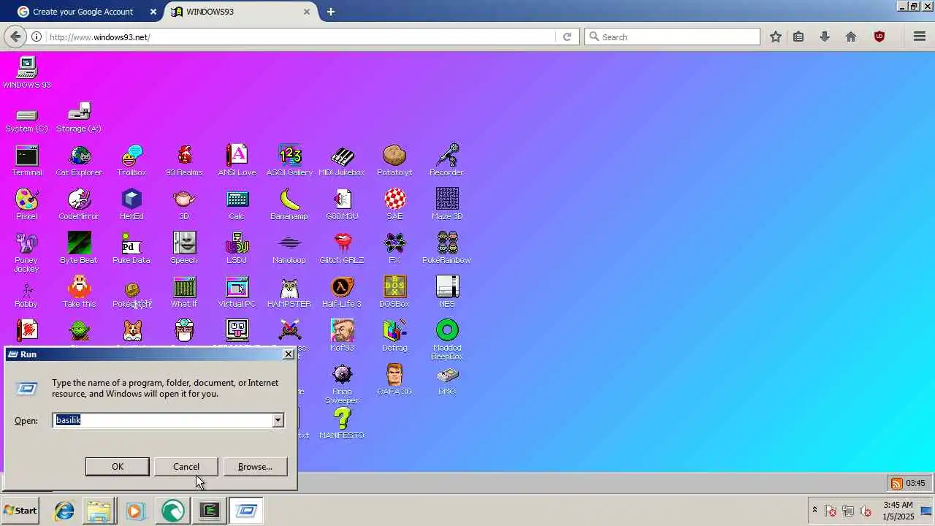This screenshot has width=935, height=526.
Task: Launch Cat Explorer icon
Action: pos(79,161)
